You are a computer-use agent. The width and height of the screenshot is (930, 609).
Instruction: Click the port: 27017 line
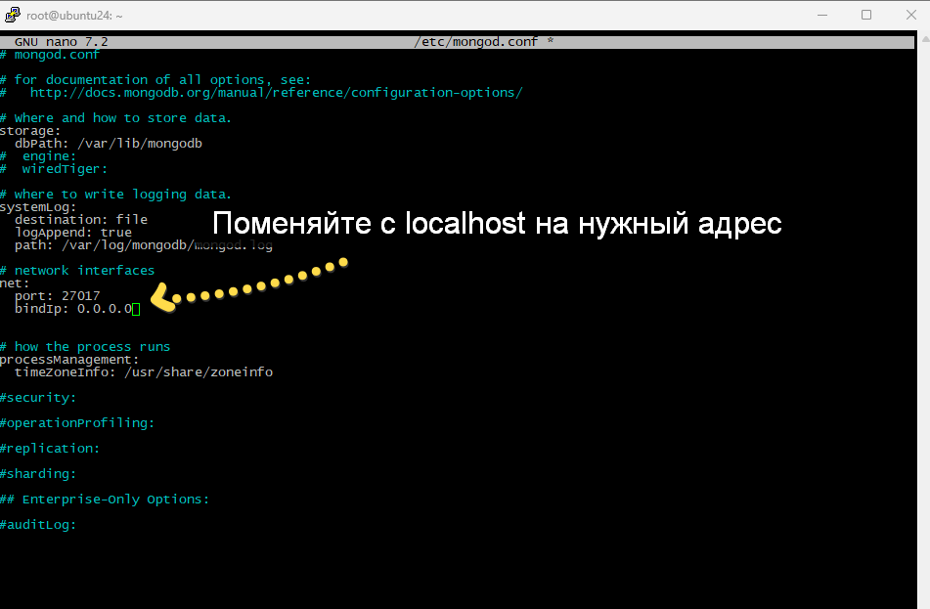coord(57,295)
